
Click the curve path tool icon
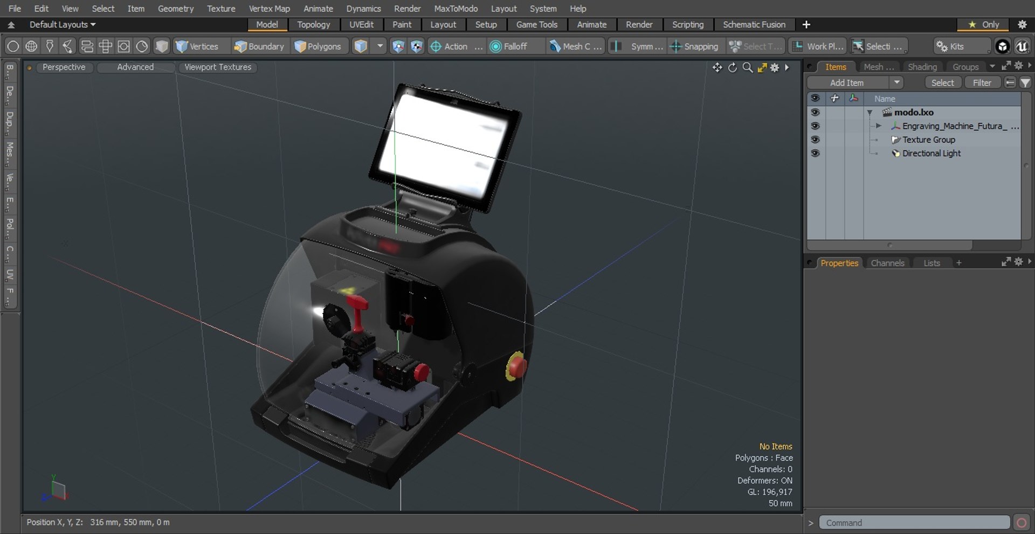coord(68,46)
